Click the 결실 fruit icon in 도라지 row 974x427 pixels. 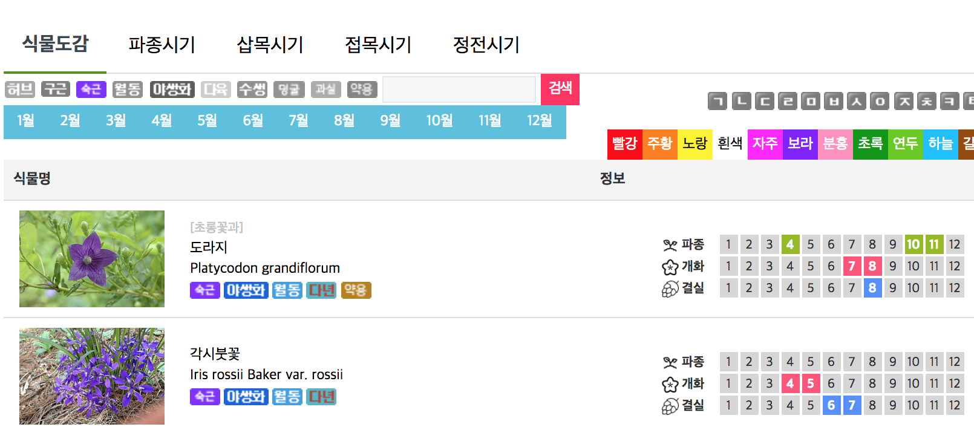670,289
